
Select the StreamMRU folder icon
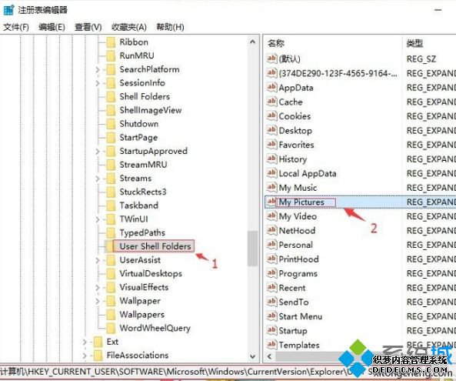(x=111, y=165)
